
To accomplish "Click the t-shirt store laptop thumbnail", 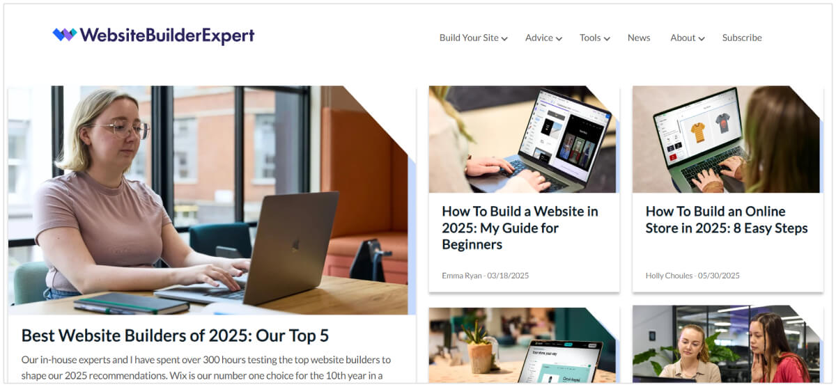I will click(727, 139).
